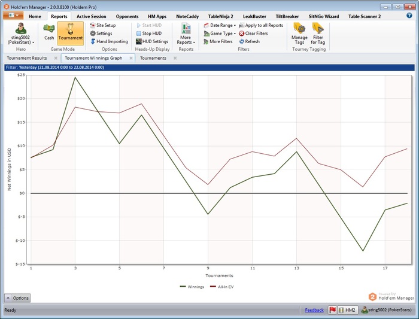Open Site Setup options
419x319 pixels.
[x=103, y=25]
